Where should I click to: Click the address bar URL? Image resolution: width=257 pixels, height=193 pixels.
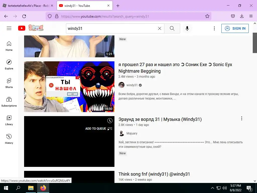point(105,16)
